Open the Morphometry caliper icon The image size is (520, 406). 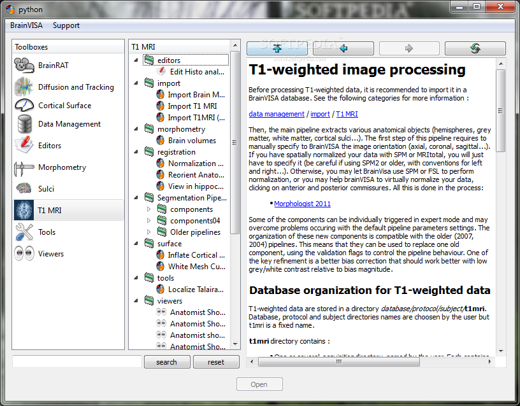click(24, 167)
